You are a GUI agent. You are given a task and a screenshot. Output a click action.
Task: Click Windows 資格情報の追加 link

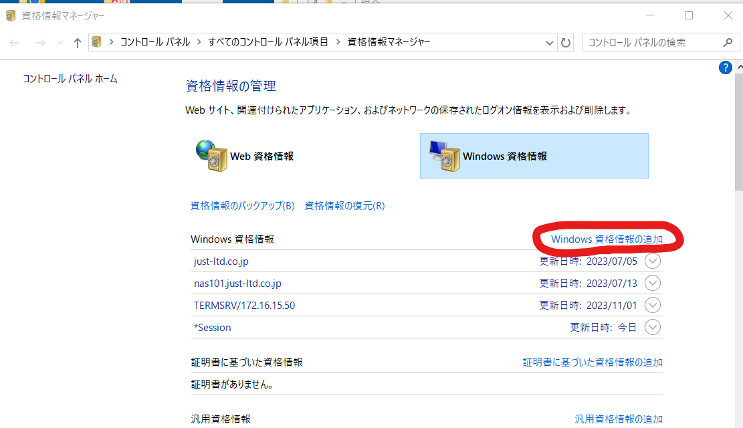point(607,239)
